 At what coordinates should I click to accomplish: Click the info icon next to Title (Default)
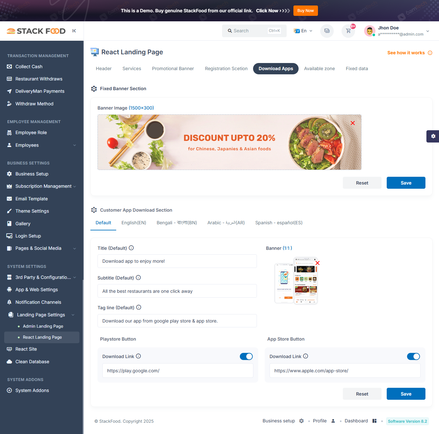pyautogui.click(x=131, y=248)
